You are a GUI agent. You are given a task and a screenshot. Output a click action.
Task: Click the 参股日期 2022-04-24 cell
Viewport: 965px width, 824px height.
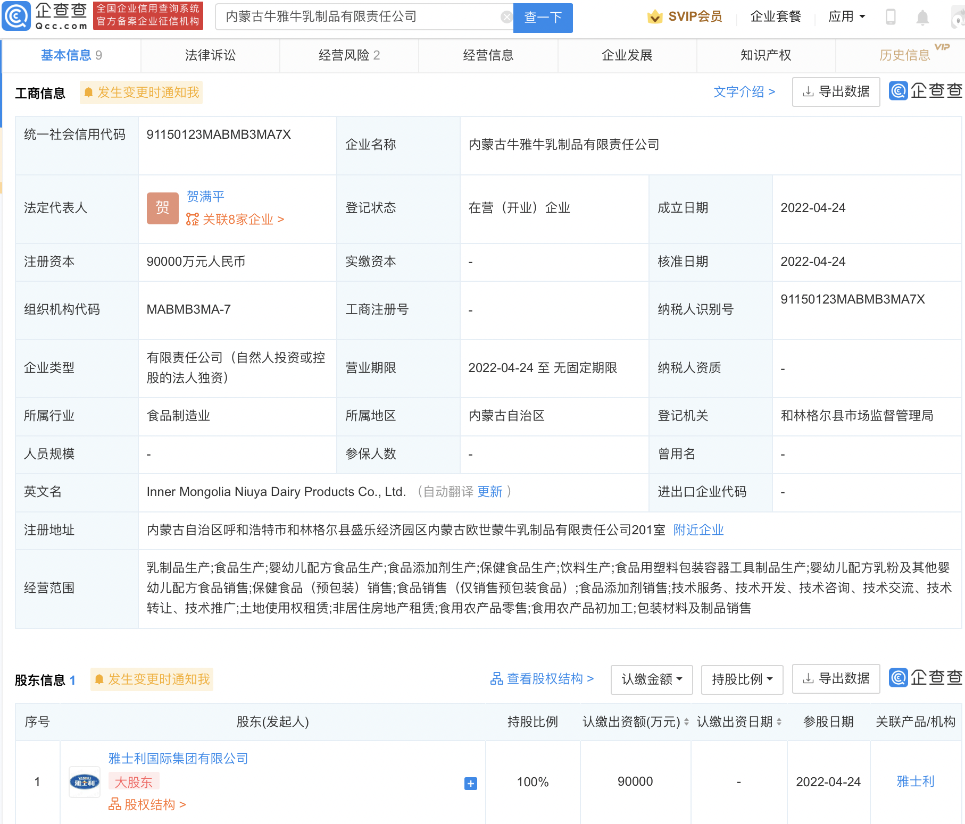click(x=828, y=782)
